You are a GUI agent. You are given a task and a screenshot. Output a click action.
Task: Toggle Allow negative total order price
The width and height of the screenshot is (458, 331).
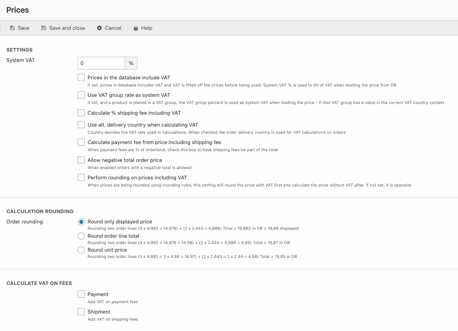click(81, 160)
